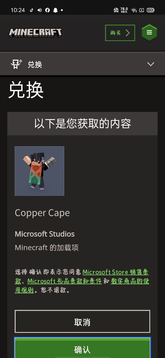The image size is (165, 358).
Task: Confirm redemption with the green 确认 button
Action: coord(82,348)
